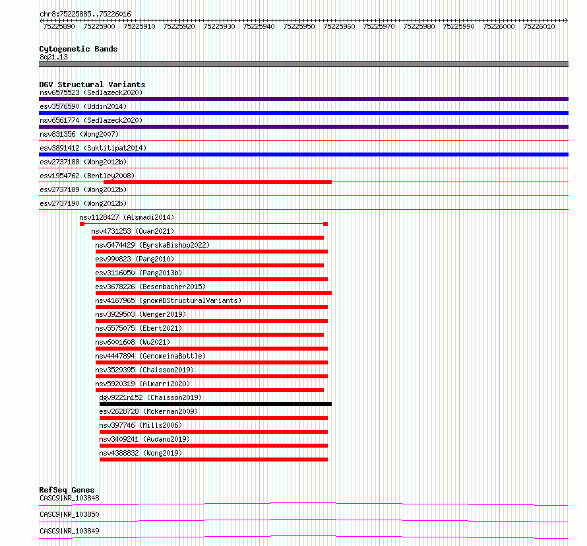Click the blue esv3891412 feature bar

tap(303, 154)
